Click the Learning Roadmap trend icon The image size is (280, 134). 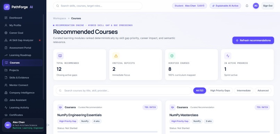tap(6, 55)
